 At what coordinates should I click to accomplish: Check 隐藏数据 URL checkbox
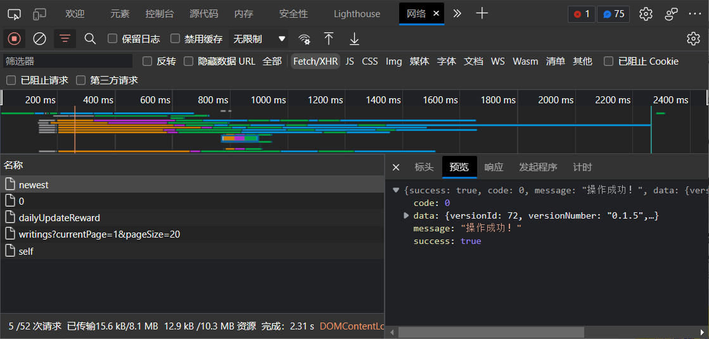coord(189,61)
